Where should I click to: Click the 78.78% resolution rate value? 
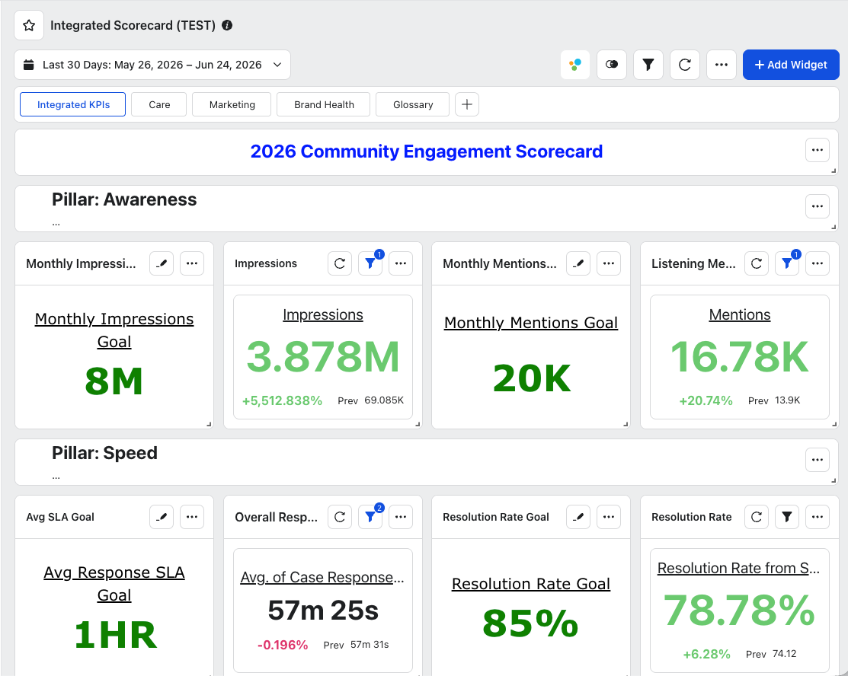click(x=739, y=611)
